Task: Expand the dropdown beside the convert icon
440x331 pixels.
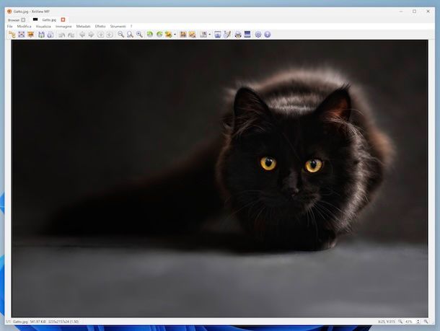Action: coord(210,35)
